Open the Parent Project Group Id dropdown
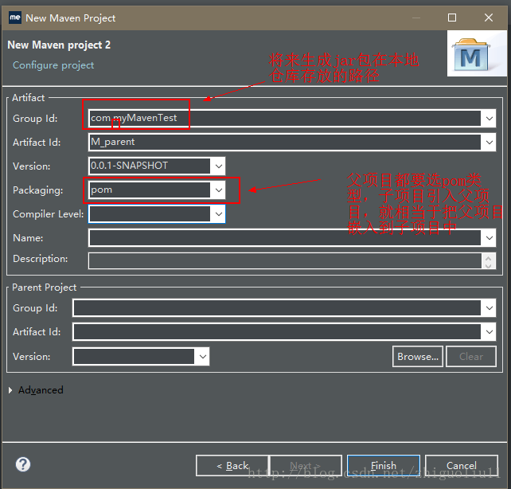Viewport: 511px width, 489px height. (489, 307)
